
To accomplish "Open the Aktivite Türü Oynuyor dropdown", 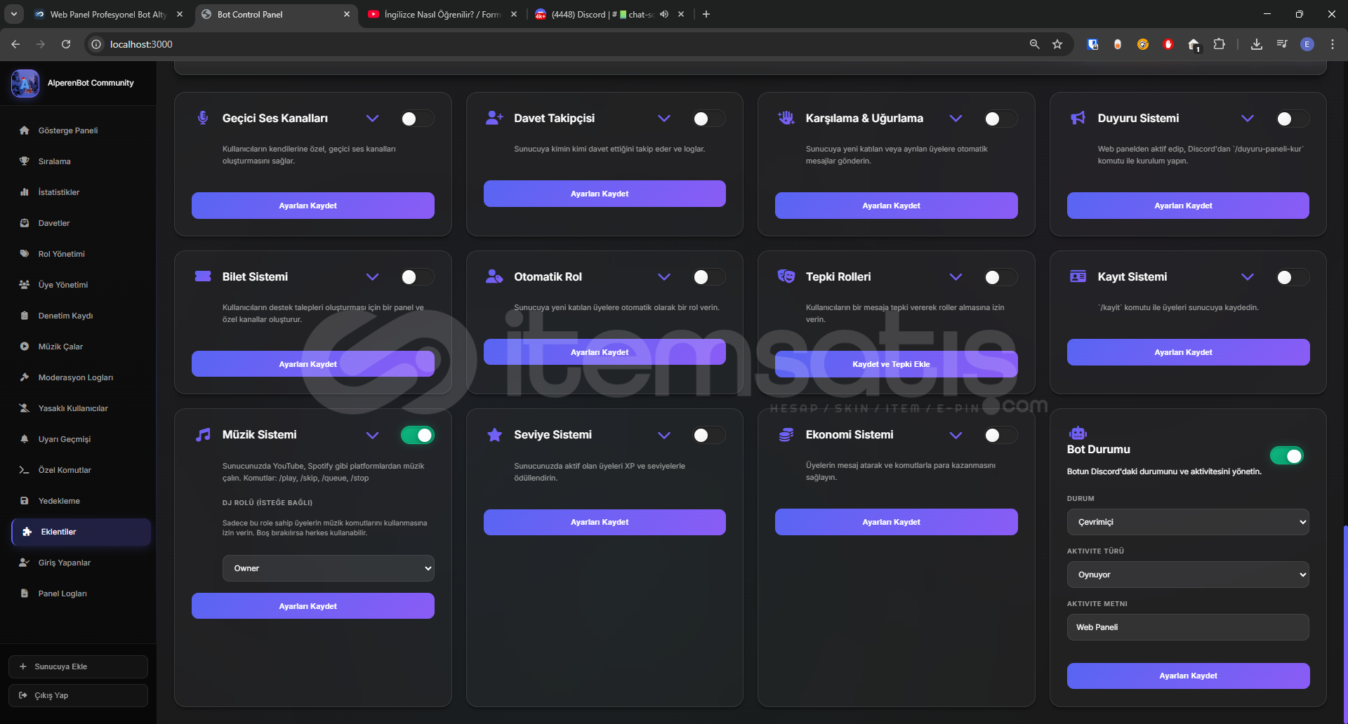I will click(1187, 575).
